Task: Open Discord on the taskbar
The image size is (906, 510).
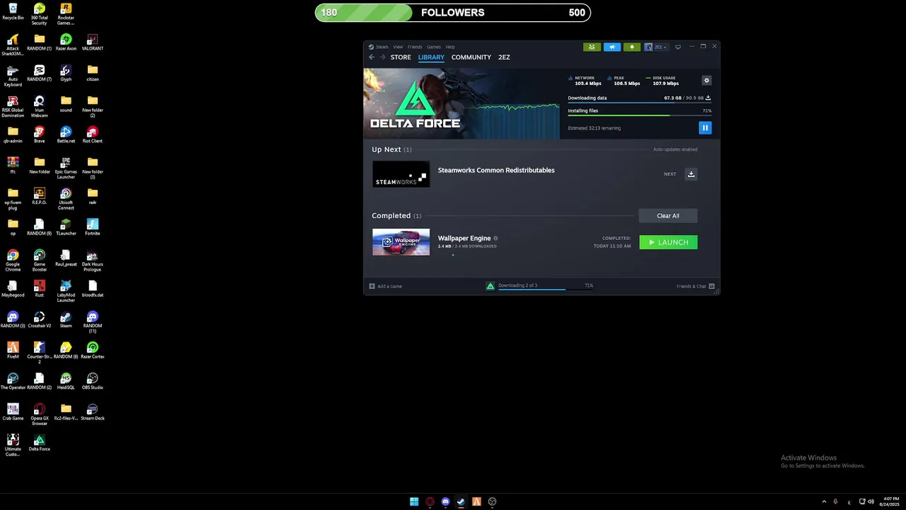Action: pyautogui.click(x=445, y=501)
